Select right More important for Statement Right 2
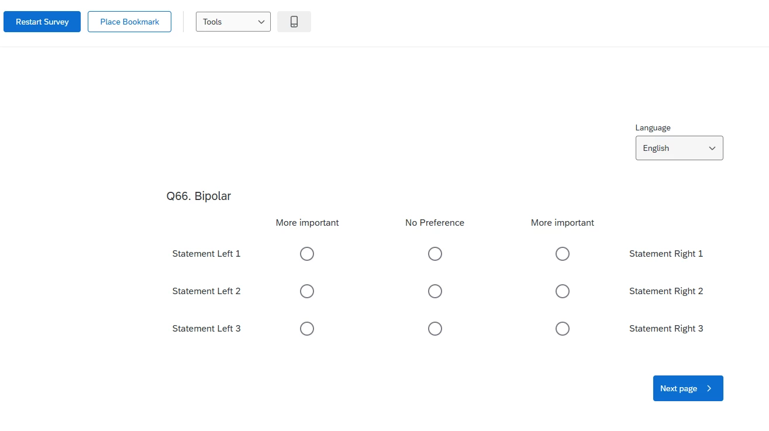This screenshot has width=769, height=431. point(563,291)
